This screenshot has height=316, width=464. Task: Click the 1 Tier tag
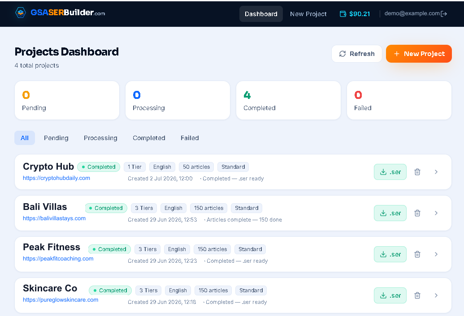134,167
